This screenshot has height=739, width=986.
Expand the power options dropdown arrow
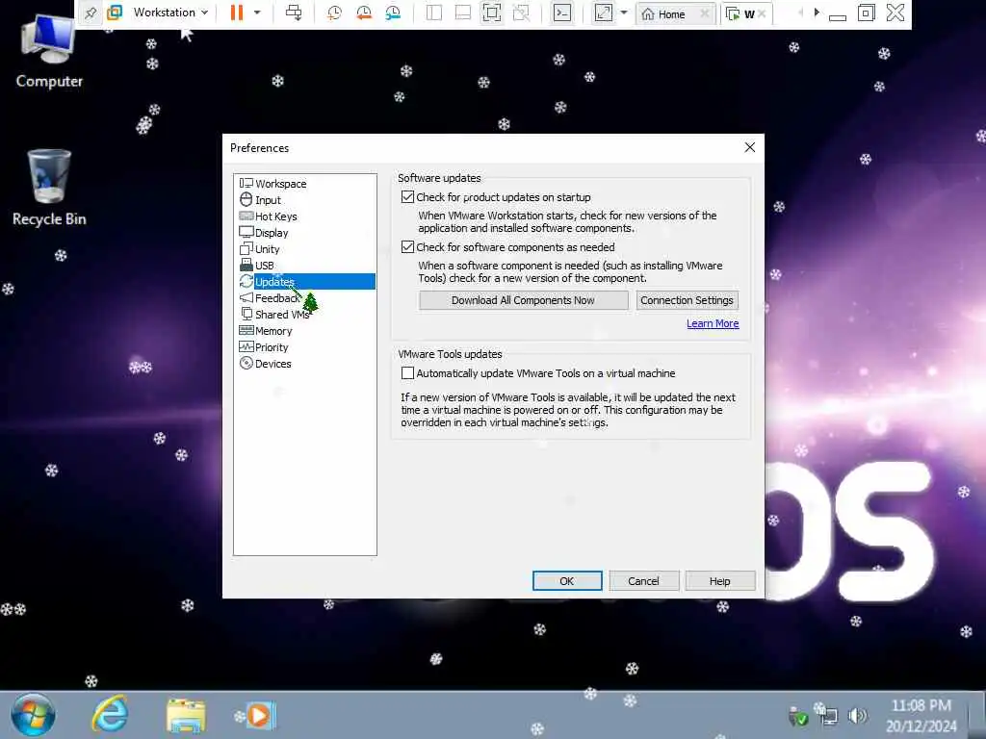[257, 13]
